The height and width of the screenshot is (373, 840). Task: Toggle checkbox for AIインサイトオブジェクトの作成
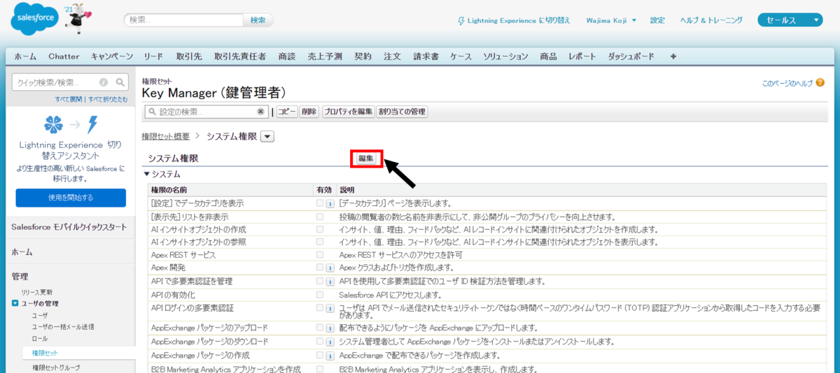[320, 229]
